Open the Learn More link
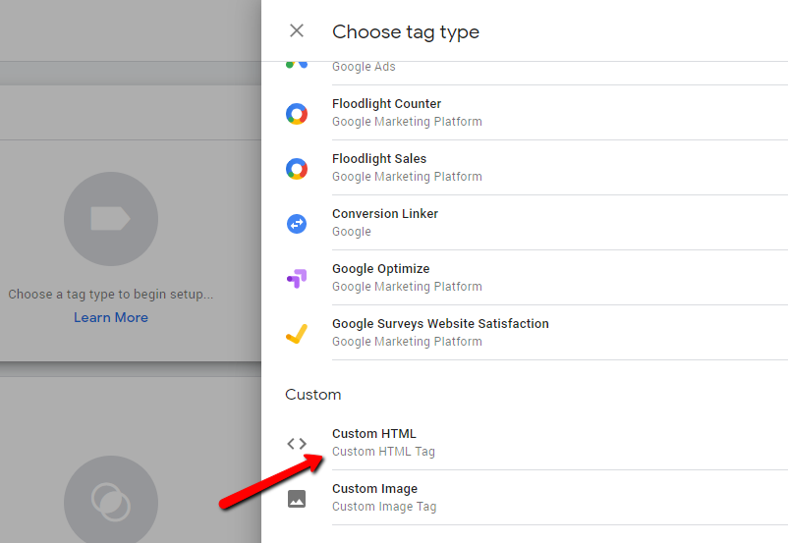788x543 pixels. tap(111, 317)
